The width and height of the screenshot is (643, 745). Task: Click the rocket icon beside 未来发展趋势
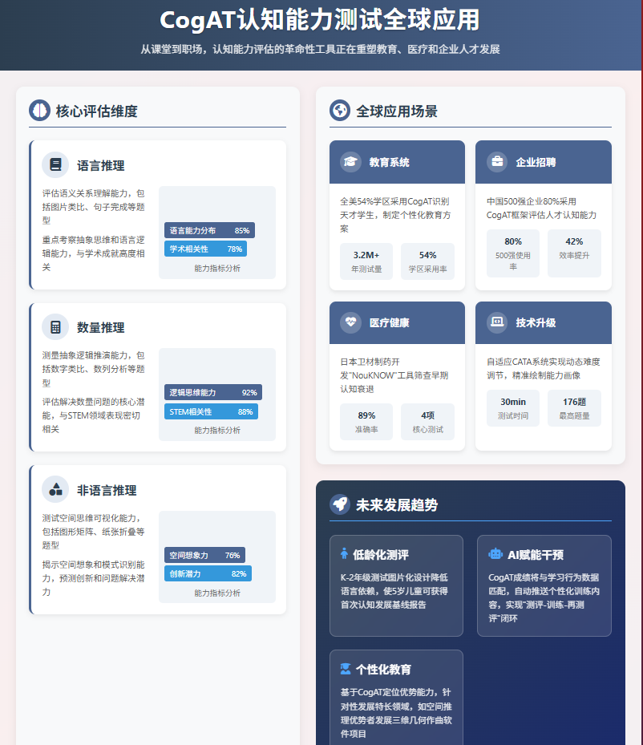[x=340, y=504]
